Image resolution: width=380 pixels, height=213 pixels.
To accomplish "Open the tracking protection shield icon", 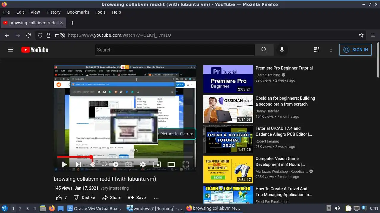I will 40,35.
